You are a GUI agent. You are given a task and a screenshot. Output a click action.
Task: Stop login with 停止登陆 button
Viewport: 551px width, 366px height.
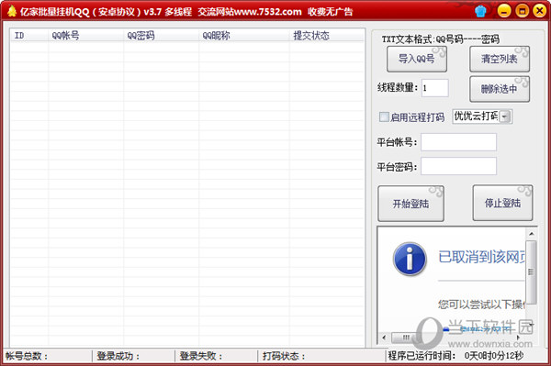502,203
